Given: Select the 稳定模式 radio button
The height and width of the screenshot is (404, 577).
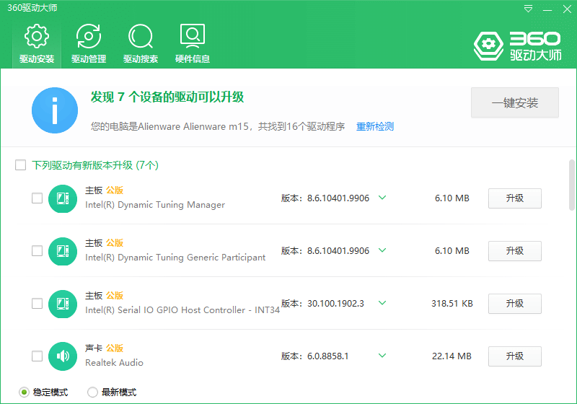Looking at the screenshot, I should pos(24,392).
